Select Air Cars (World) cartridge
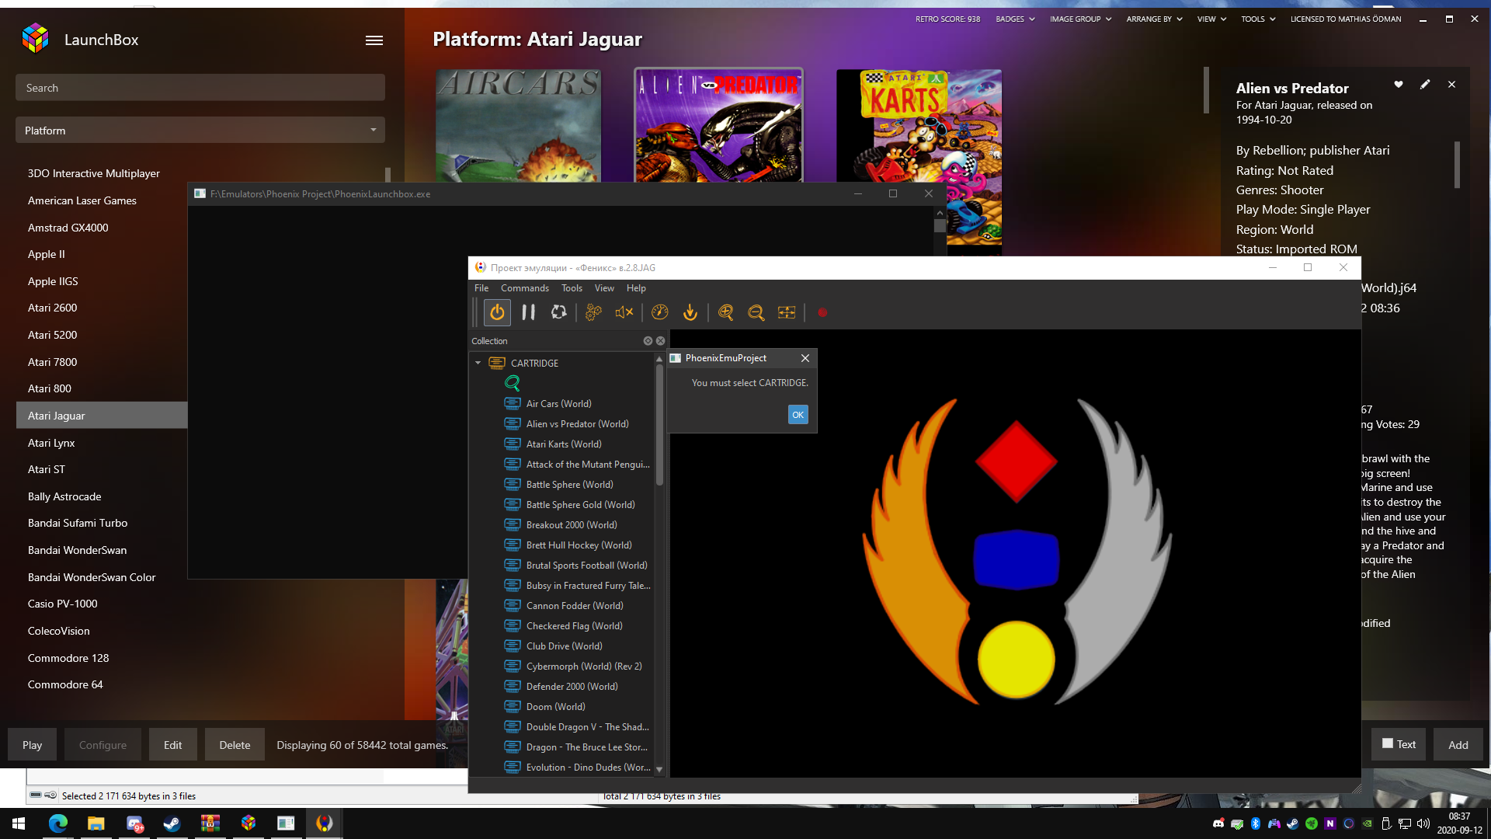This screenshot has height=839, width=1491. (x=558, y=404)
